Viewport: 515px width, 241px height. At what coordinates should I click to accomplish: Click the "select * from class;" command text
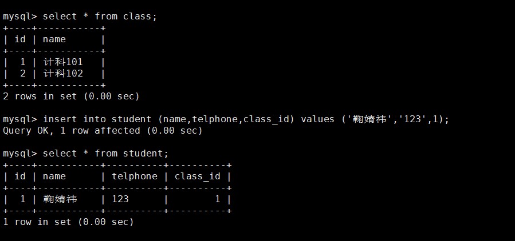click(x=100, y=17)
